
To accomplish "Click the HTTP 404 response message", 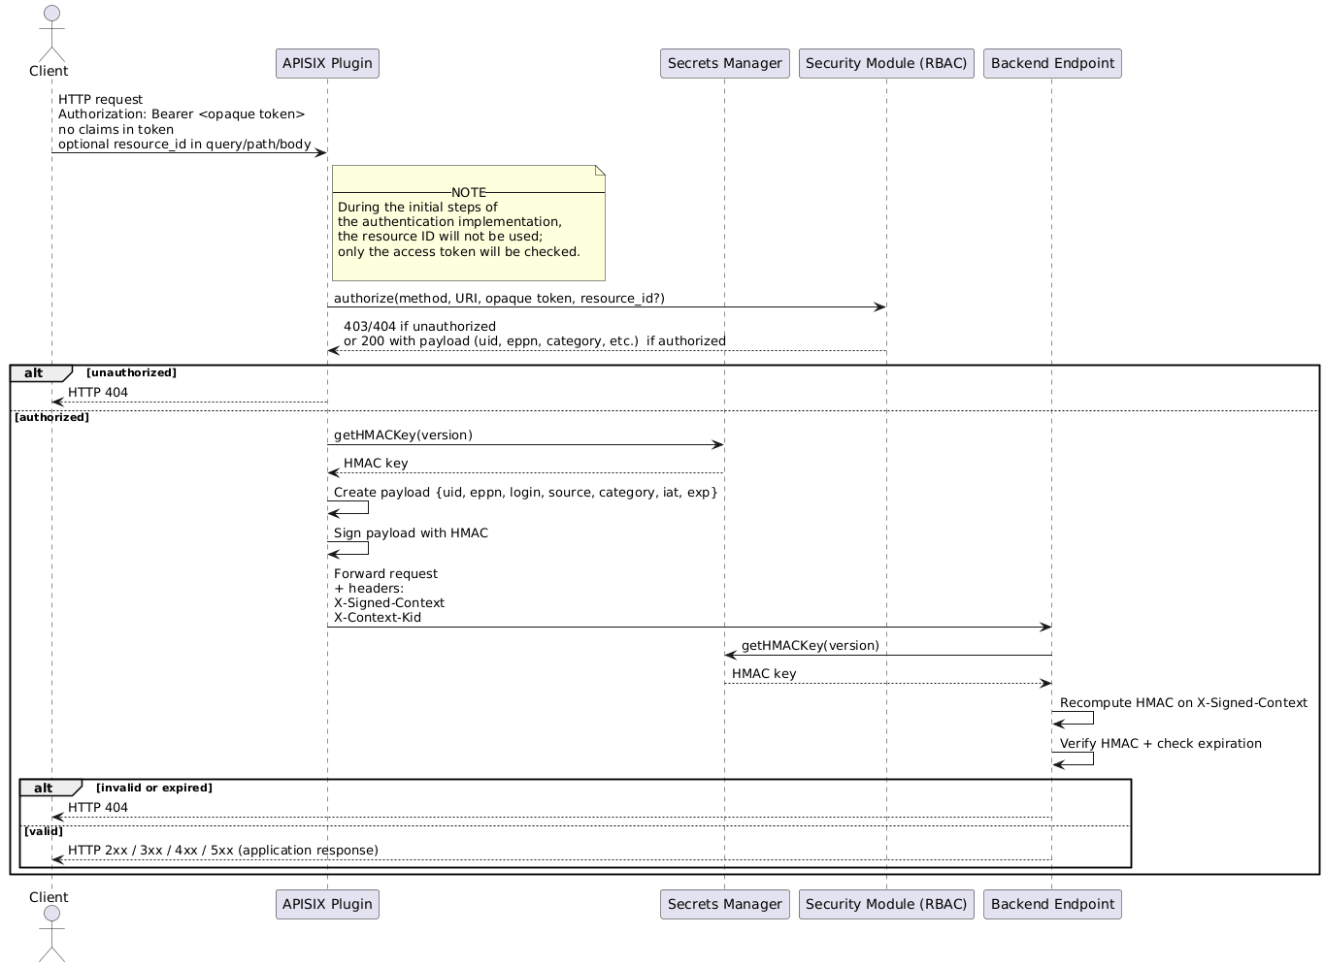I will 100,393.
